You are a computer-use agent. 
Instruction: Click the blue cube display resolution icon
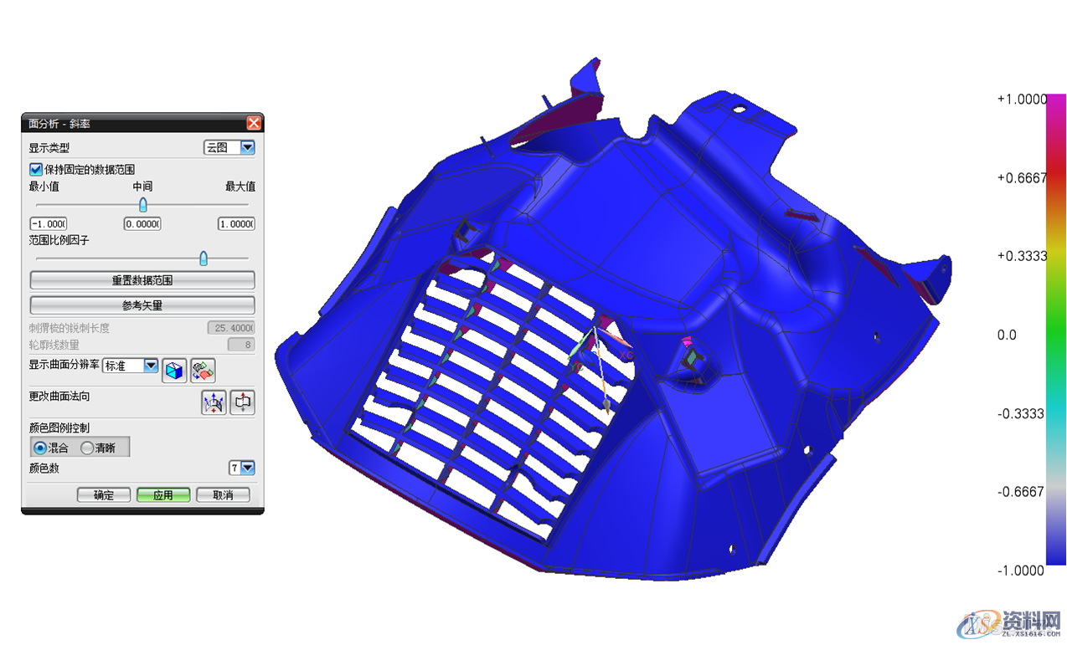pos(174,371)
